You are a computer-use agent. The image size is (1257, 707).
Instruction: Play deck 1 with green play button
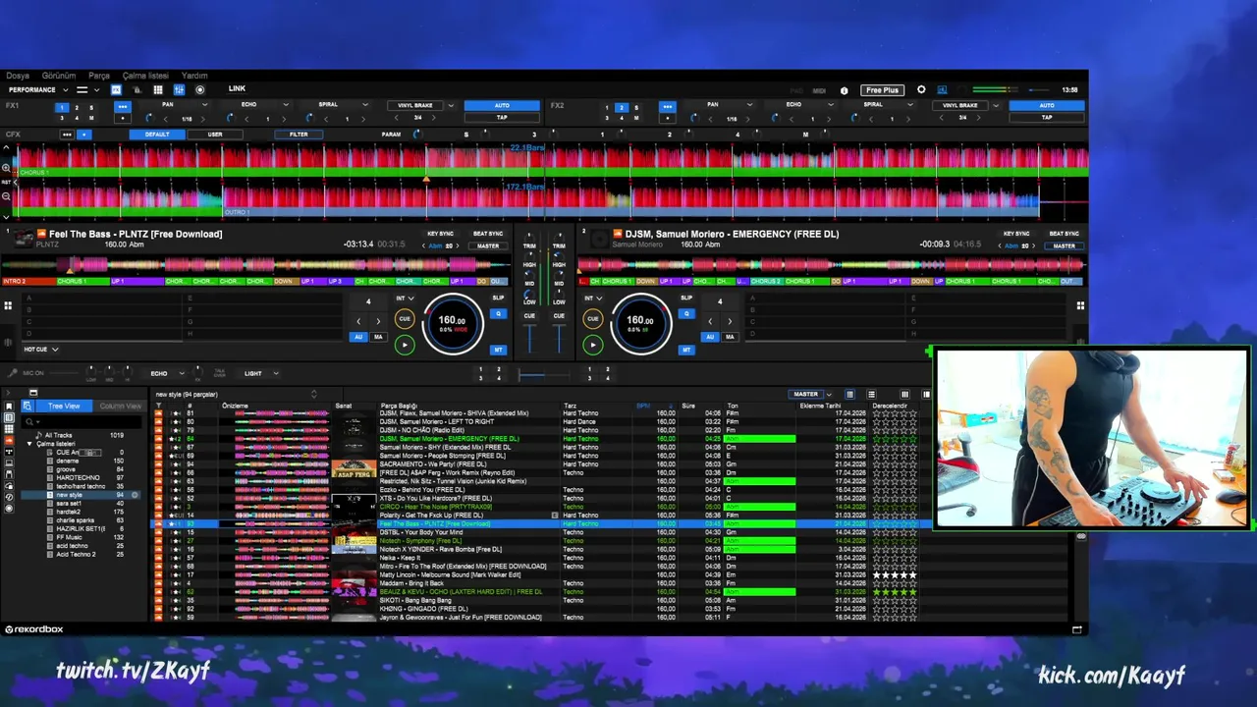tap(405, 345)
